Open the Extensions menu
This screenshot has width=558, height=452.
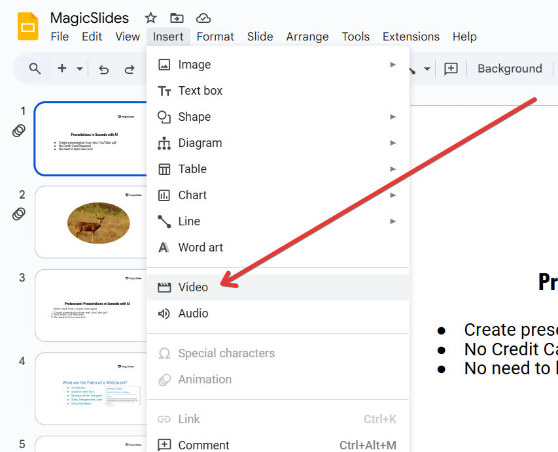point(411,37)
